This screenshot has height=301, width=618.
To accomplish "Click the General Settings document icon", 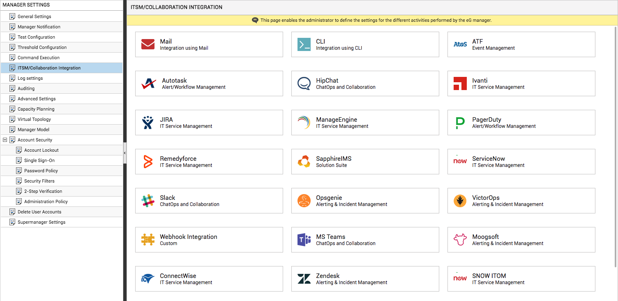I will (12, 16).
